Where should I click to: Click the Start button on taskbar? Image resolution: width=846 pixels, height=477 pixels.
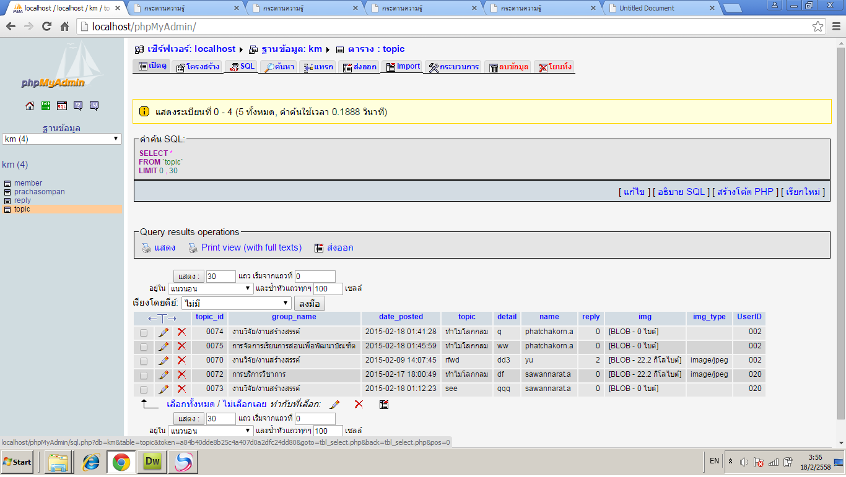click(x=17, y=462)
